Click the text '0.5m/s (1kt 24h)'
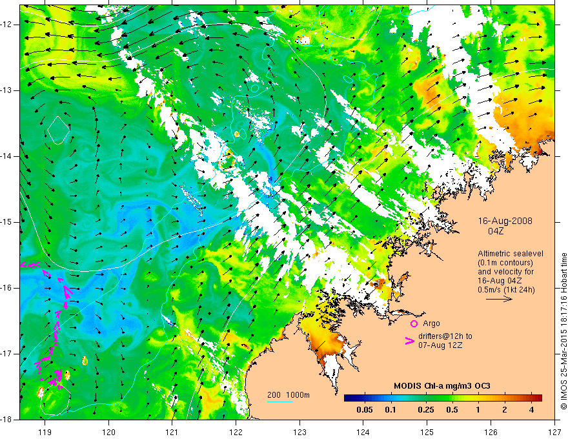This screenshot has height=439, width=568. (x=506, y=290)
